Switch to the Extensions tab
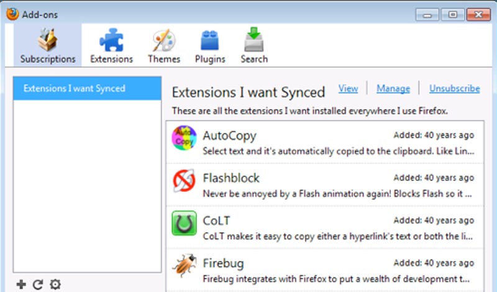Image resolution: width=497 pixels, height=292 pixels. coord(111,45)
